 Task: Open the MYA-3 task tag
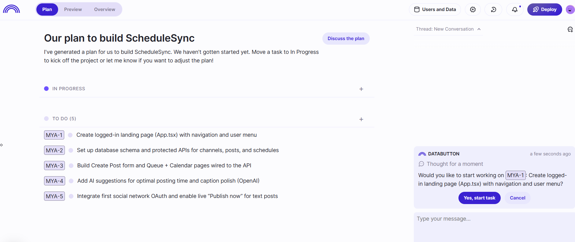pyautogui.click(x=54, y=166)
